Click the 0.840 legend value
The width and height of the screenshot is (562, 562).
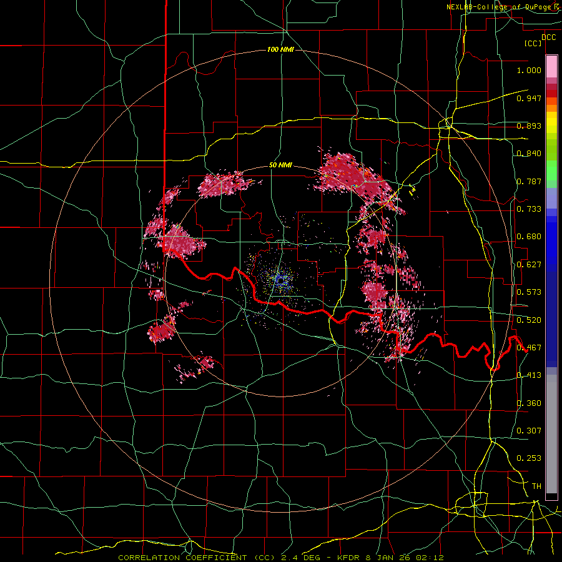click(529, 154)
